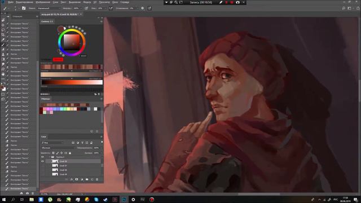361x203 pixels.
Task: Lock image pixels with the brush lock icon
Action: click(x=58, y=153)
